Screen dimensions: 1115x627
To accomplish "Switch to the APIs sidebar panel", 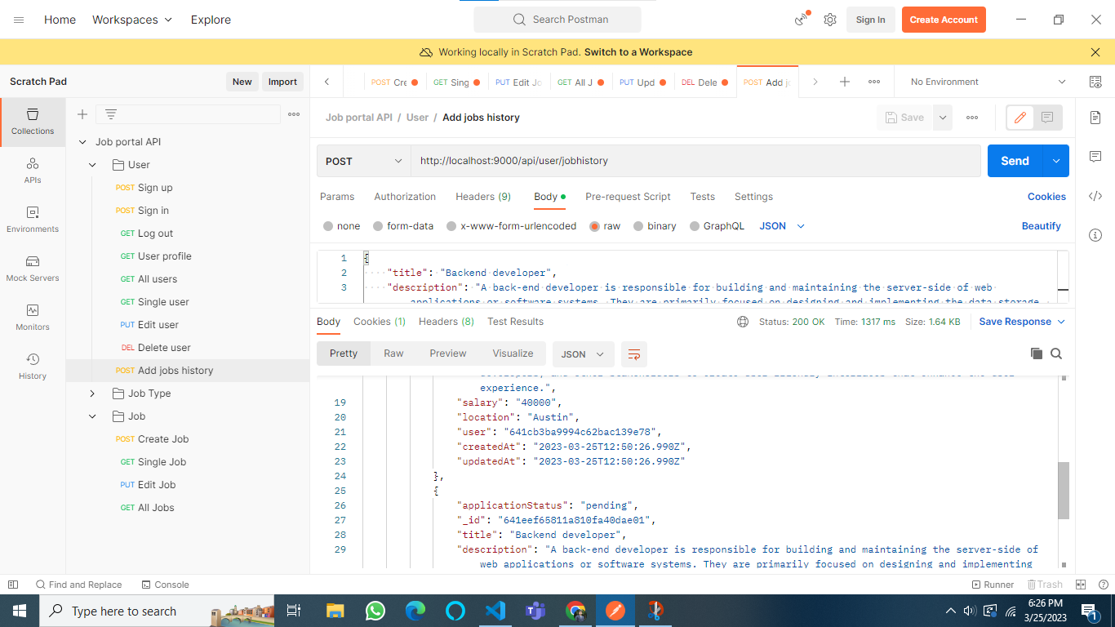I will (33, 171).
